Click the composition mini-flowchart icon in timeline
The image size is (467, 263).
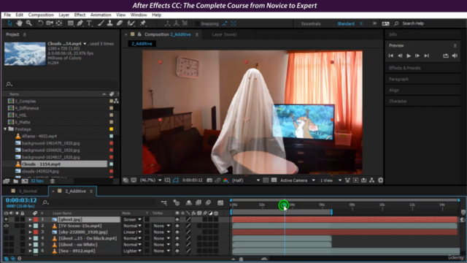(163, 203)
